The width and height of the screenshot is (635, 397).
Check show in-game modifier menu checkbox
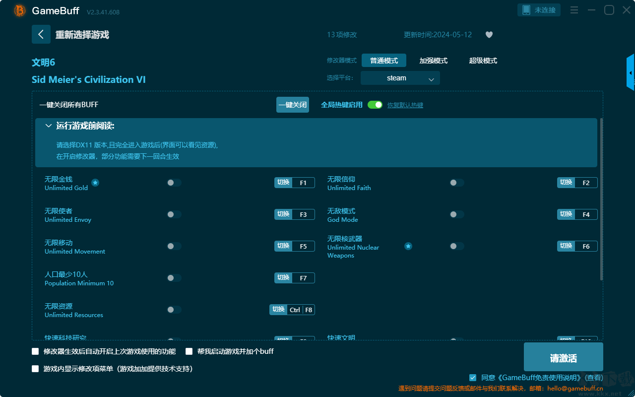tap(35, 369)
